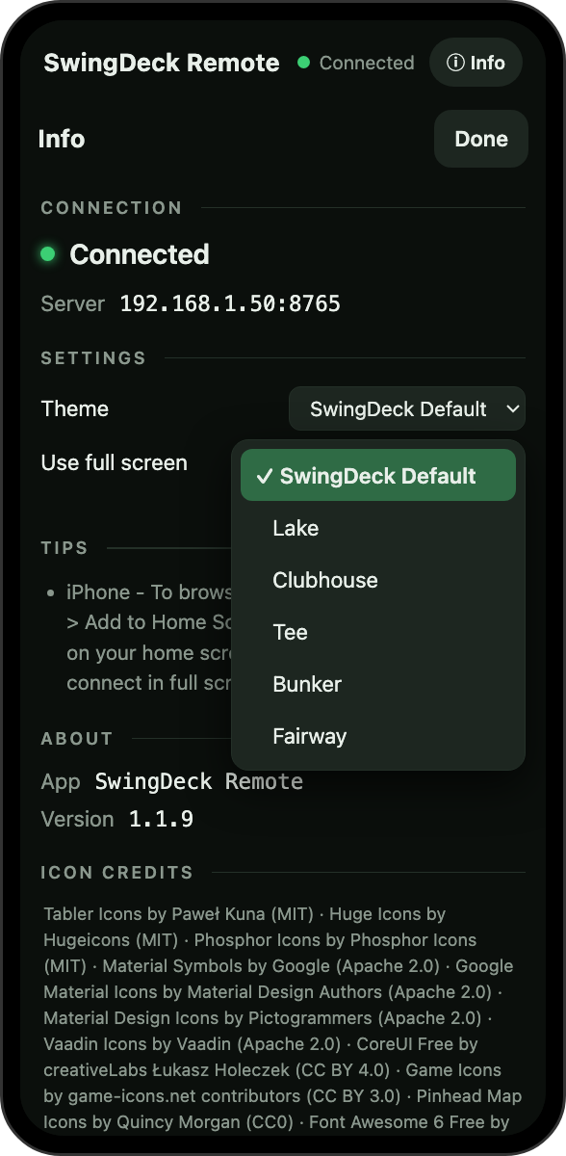Choose the Lake theme

pos(378,528)
